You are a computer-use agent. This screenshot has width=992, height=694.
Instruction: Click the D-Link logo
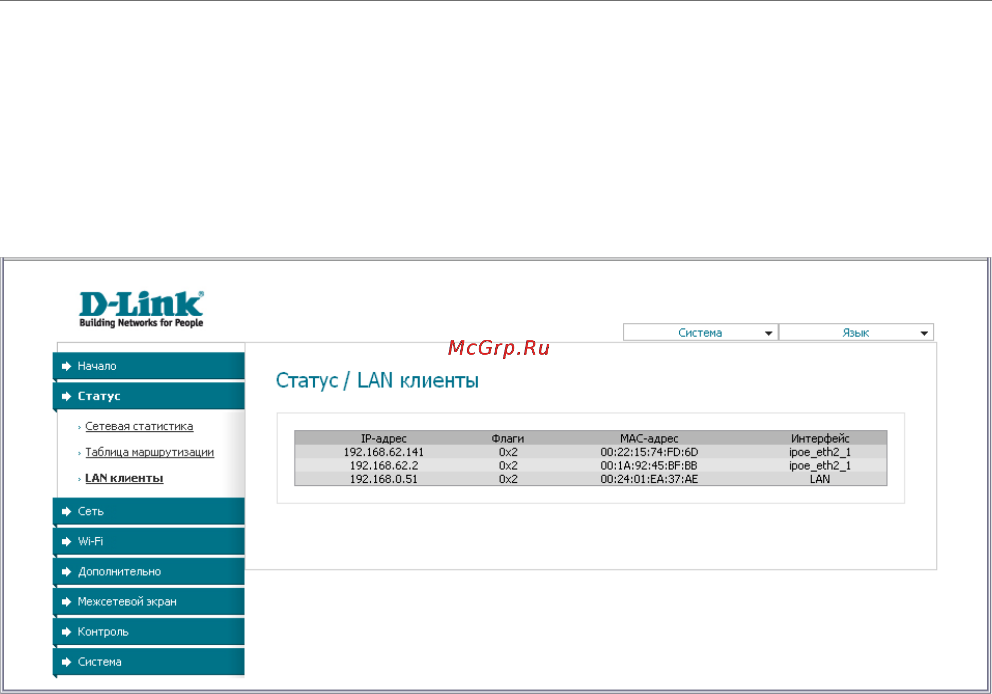(x=141, y=309)
